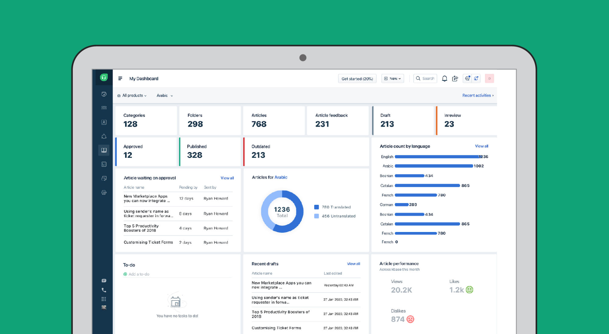
Task: Click the plus icon inside New button
Action: point(386,79)
